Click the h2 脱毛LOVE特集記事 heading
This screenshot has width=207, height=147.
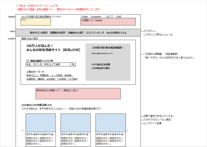point(37,105)
